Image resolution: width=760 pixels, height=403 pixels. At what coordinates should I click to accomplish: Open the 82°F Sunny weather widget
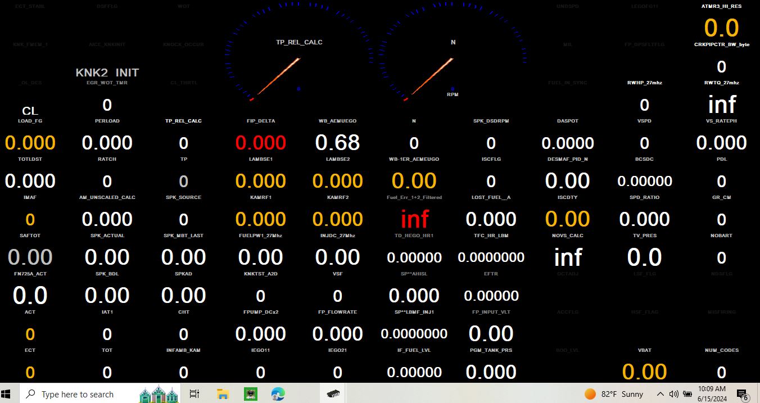[x=614, y=394]
